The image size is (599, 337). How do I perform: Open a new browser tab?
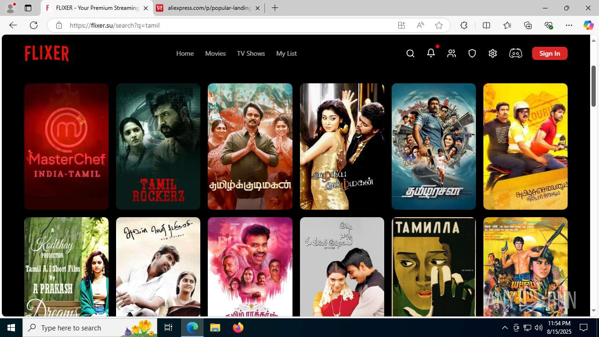tap(275, 8)
